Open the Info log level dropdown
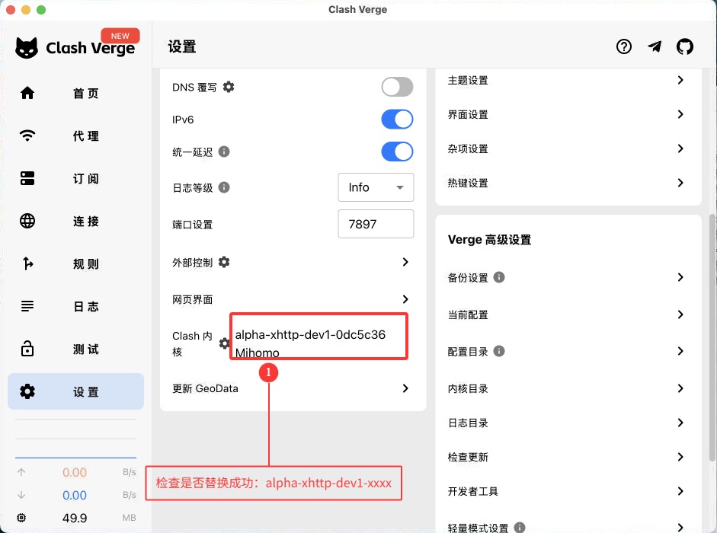 click(x=376, y=187)
